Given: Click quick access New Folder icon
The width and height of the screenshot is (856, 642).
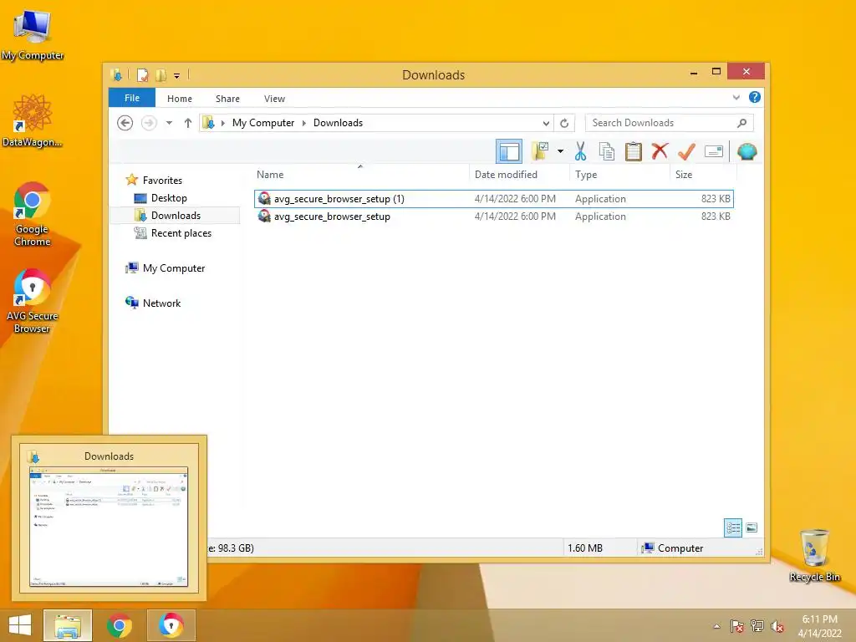Looking at the screenshot, I should [161, 74].
